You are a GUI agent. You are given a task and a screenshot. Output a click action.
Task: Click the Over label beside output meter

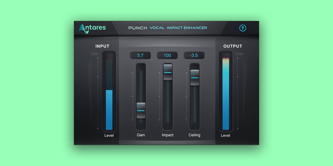click(239, 54)
